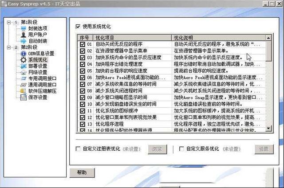Enable the 自定义服务优化 checkbox
Screen dimensions: 284x188
point(181,149)
